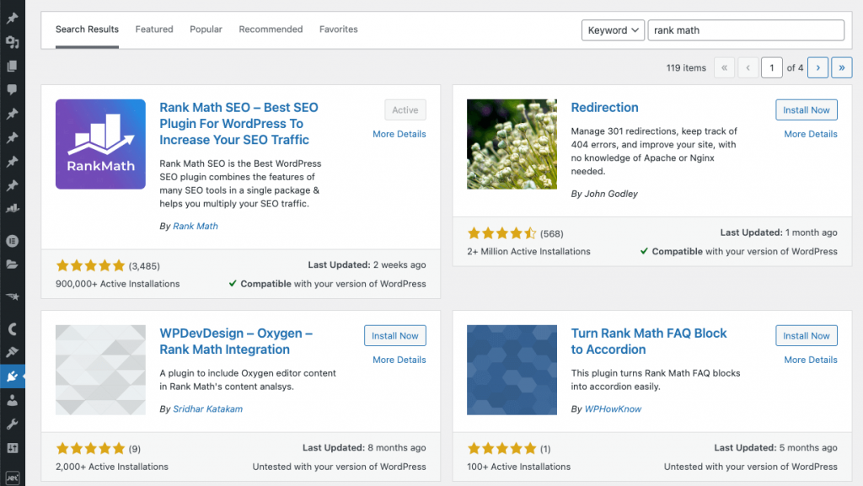Open WPDevDesign – Oxygen – Rank Math Integration title
This screenshot has height=486, width=863.
pos(236,341)
